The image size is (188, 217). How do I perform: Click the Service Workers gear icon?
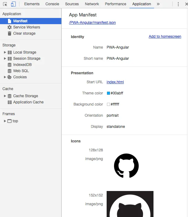click(10, 27)
